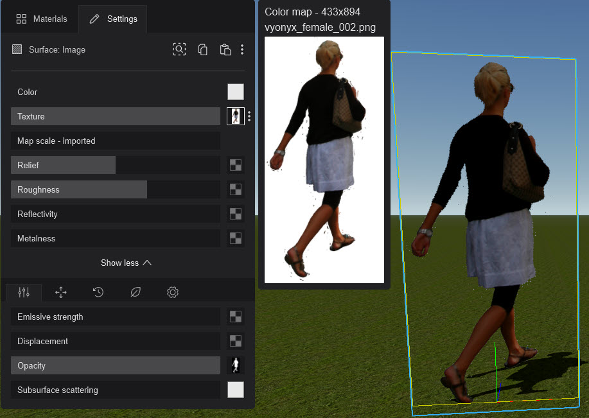The width and height of the screenshot is (589, 418).
Task: Collapse options with Show less
Action: coord(126,263)
